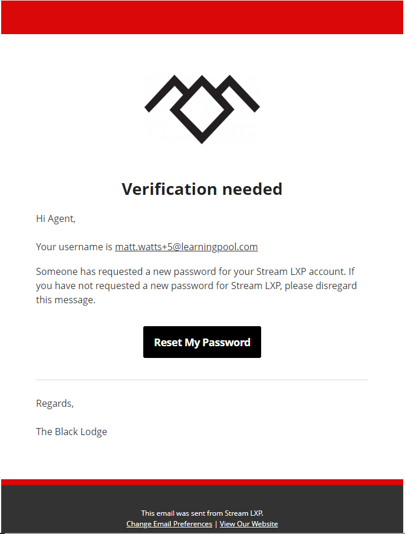Click the Verification needed heading

tap(202, 189)
